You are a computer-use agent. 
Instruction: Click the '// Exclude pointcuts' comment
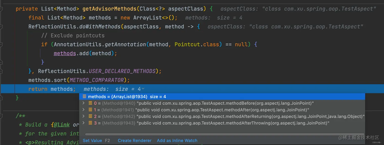pos(73,35)
